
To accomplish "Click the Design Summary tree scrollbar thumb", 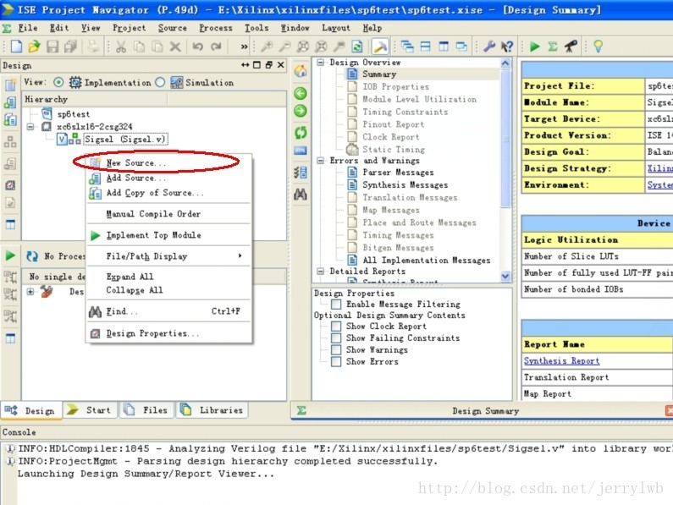I will 505,139.
